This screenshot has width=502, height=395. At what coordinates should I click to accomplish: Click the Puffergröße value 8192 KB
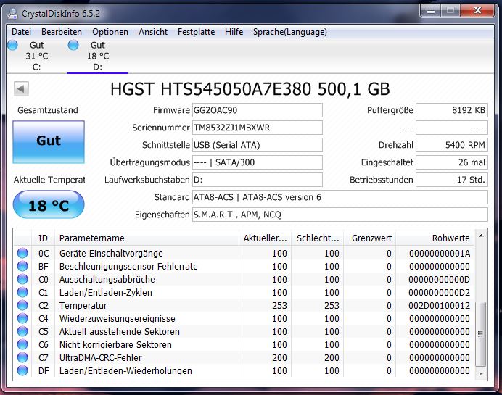point(452,110)
